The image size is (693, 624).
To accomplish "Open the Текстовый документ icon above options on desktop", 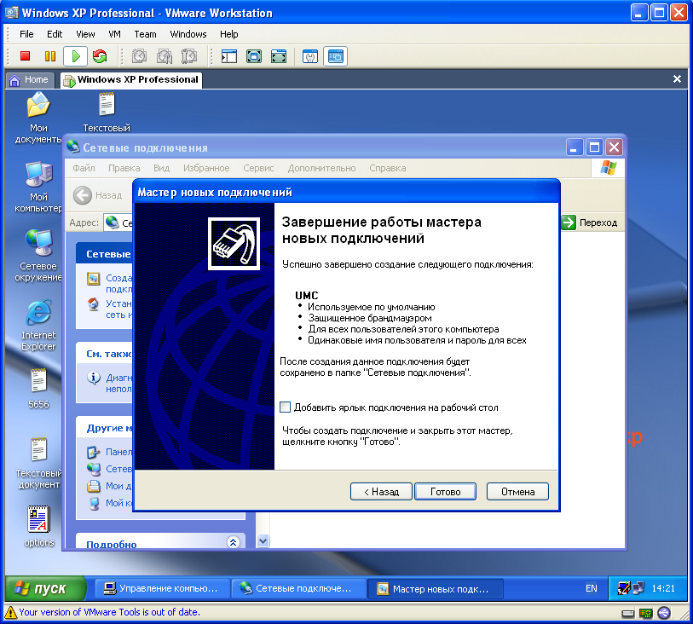I will (x=38, y=463).
